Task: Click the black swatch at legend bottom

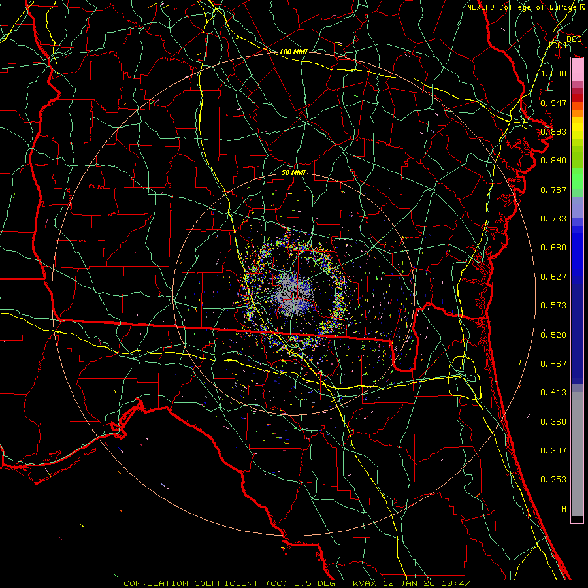Action: coord(577,519)
